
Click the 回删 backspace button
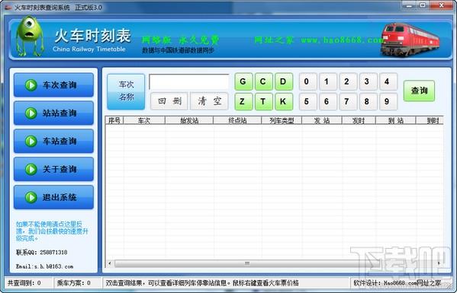point(169,101)
